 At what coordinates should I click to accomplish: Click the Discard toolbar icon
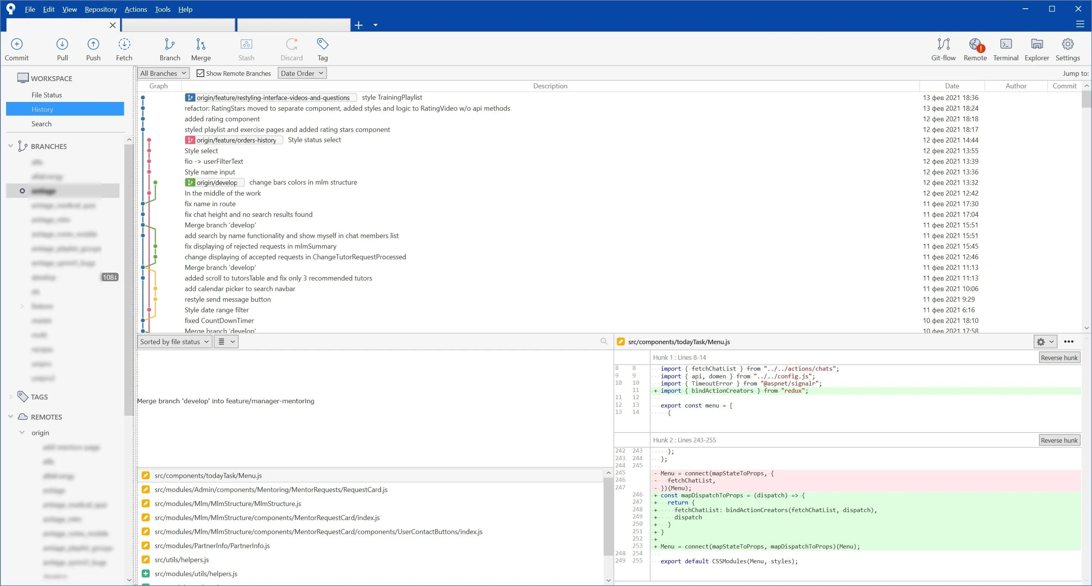(292, 44)
